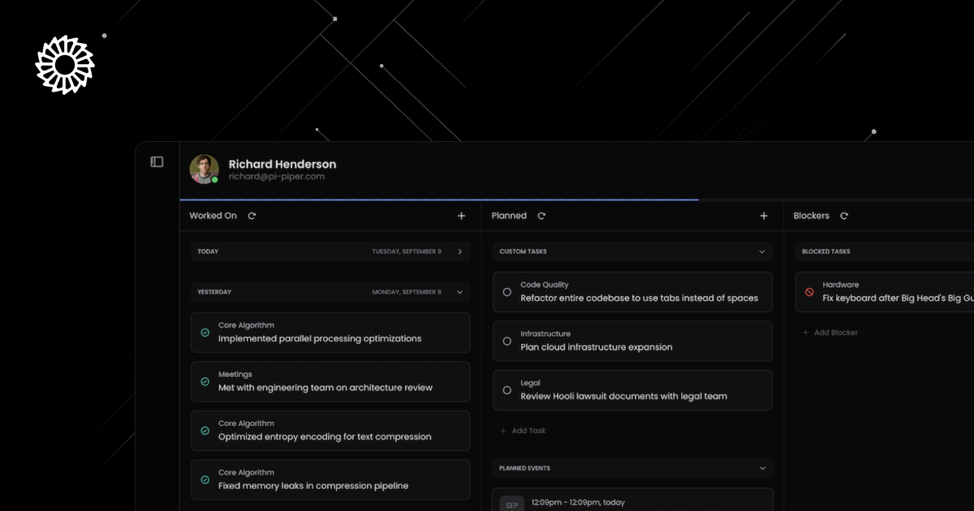Click the Pied Piper logo

(64, 65)
